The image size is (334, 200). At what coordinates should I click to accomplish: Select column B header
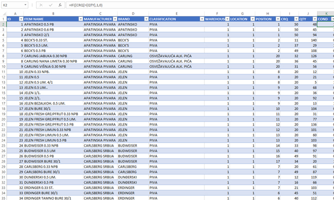[53, 13]
